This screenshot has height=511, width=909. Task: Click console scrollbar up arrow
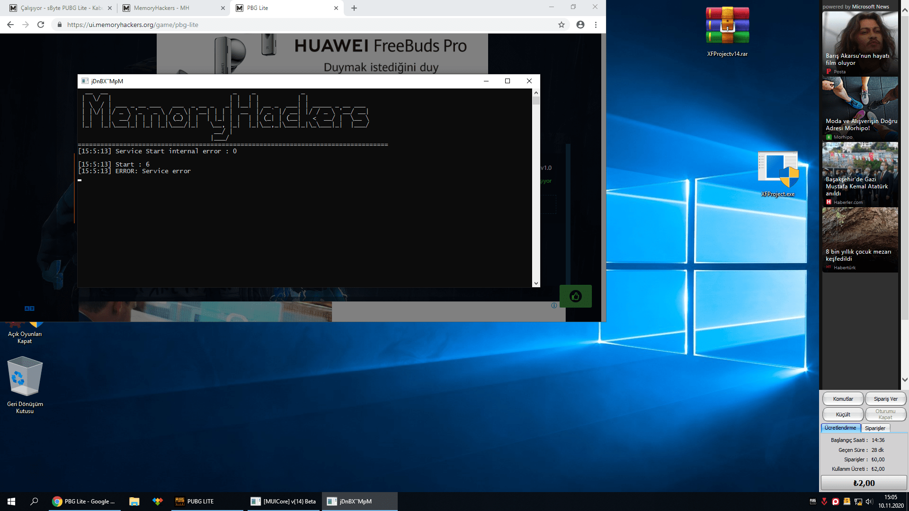536,93
